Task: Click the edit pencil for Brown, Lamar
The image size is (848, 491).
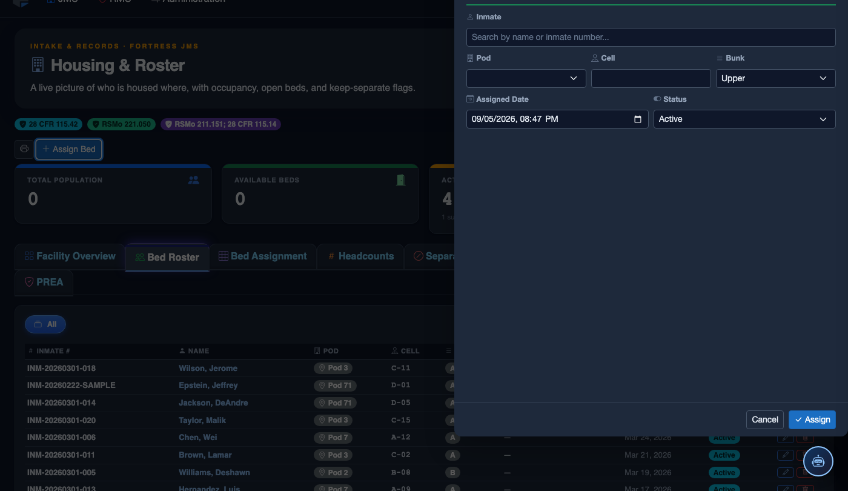Action: point(786,455)
